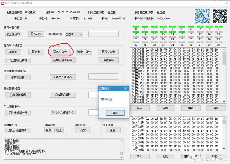Screen dimensions: 230x164
Task: Confirm the dialog with 确定
Action: (115, 113)
